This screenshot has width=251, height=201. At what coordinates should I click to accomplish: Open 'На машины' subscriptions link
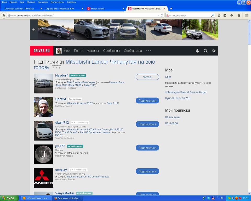tap(172, 117)
